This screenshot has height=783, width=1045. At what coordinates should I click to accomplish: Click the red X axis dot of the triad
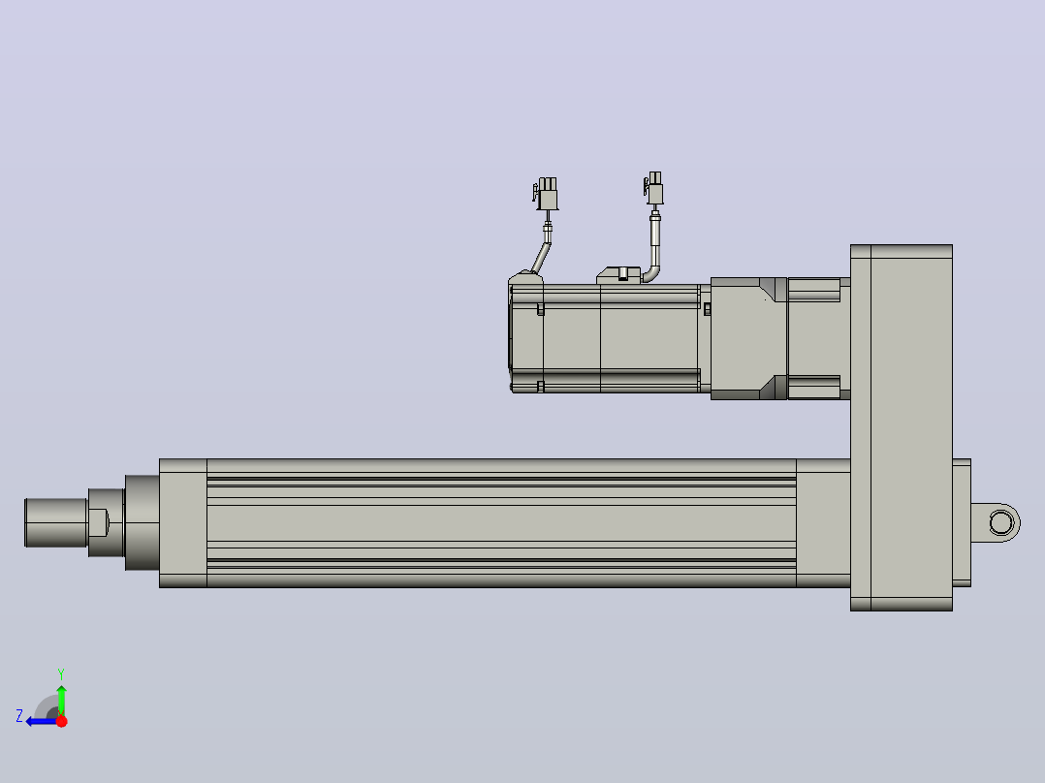[61, 722]
